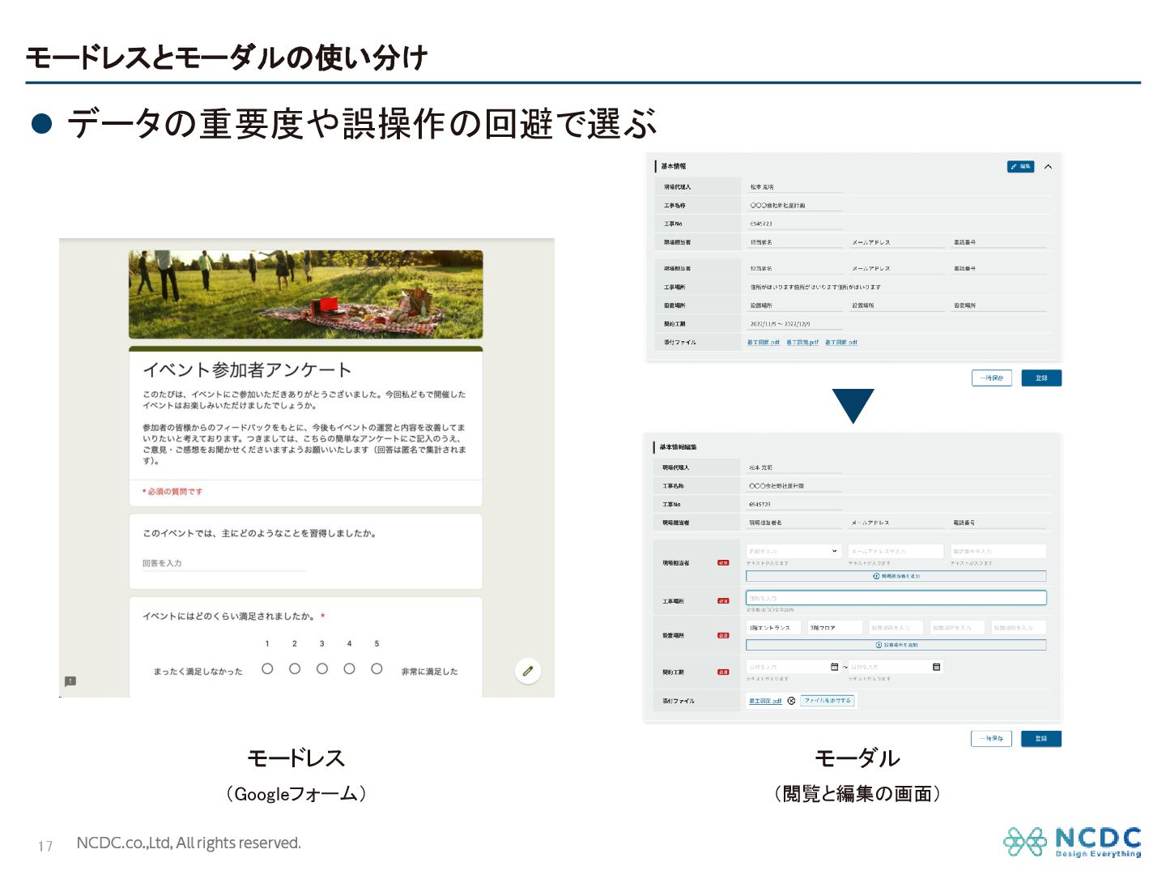Click the 6545723 工事No value in edit panel
The image size is (1166, 875).
(x=760, y=505)
